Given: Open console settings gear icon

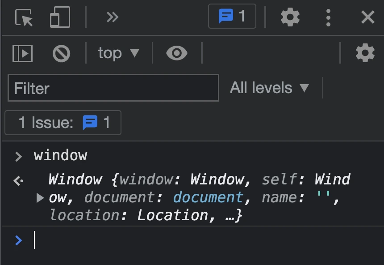Looking at the screenshot, I should [365, 53].
